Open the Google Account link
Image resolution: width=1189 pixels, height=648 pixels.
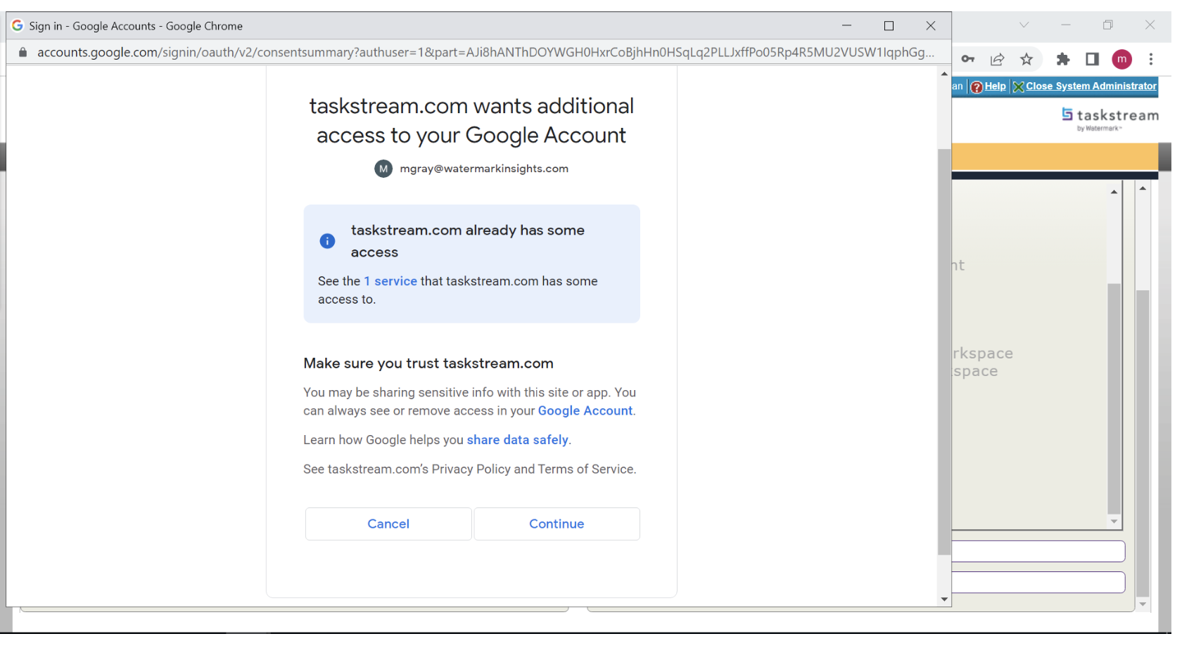pos(585,410)
